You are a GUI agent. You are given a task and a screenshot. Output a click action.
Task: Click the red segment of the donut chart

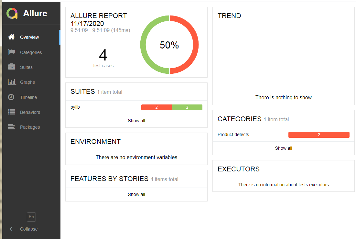[196, 45]
